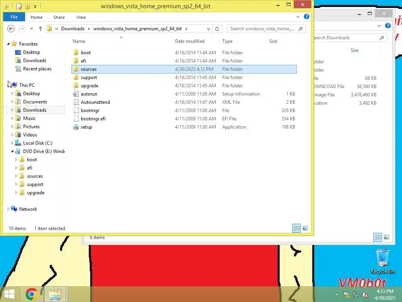Sort by the Date modified column header
The height and width of the screenshot is (302, 402).
point(190,41)
